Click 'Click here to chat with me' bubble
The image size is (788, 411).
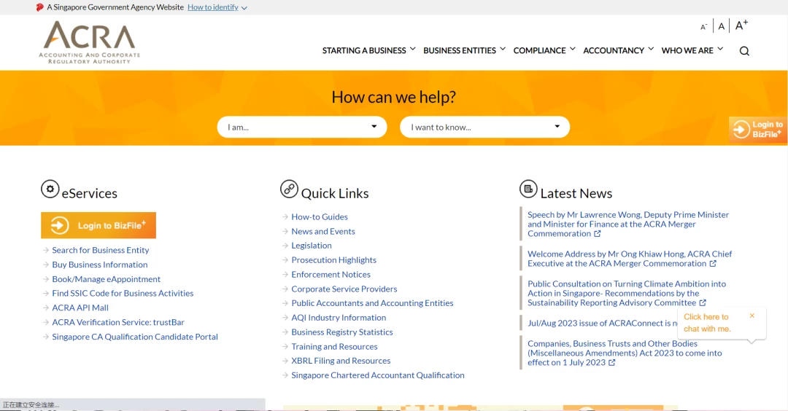(707, 323)
